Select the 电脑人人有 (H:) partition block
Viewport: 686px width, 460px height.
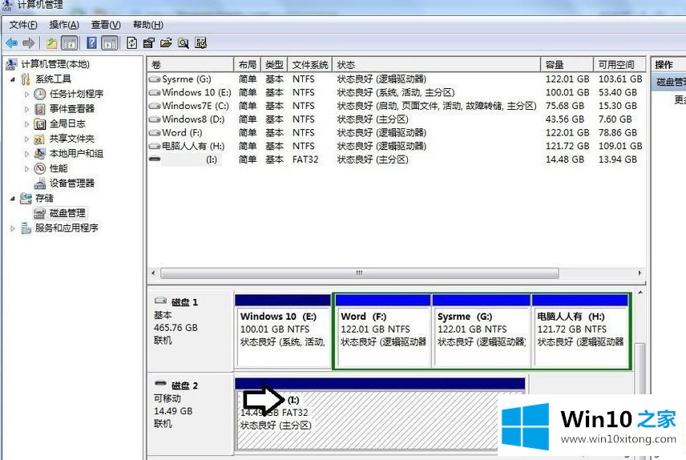pyautogui.click(x=580, y=331)
